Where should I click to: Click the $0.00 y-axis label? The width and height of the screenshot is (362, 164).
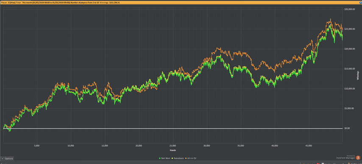tap(348, 128)
